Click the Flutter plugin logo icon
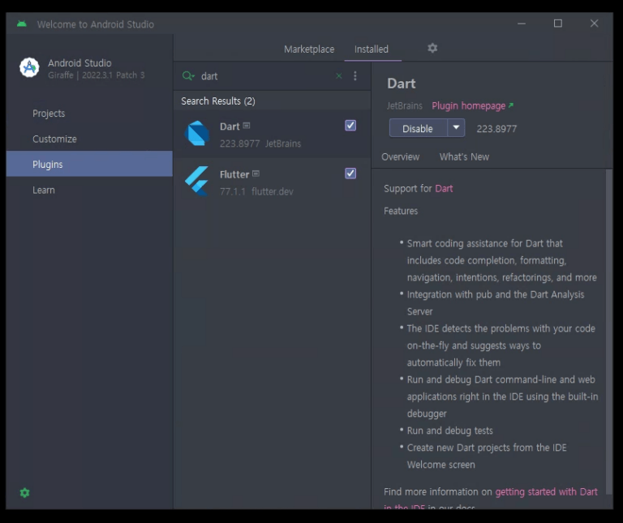Image resolution: width=623 pixels, height=523 pixels. point(197,182)
